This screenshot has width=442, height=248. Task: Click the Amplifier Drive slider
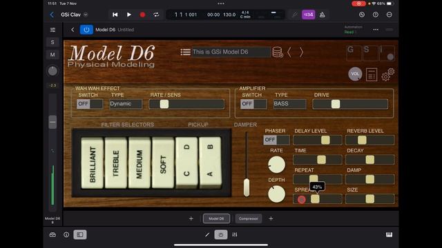click(x=350, y=104)
